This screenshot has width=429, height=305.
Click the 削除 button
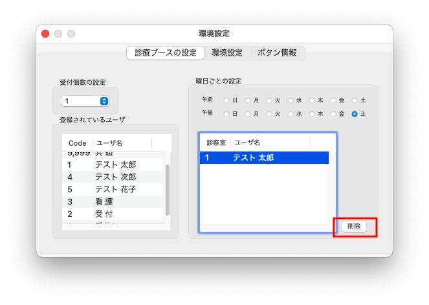354,227
